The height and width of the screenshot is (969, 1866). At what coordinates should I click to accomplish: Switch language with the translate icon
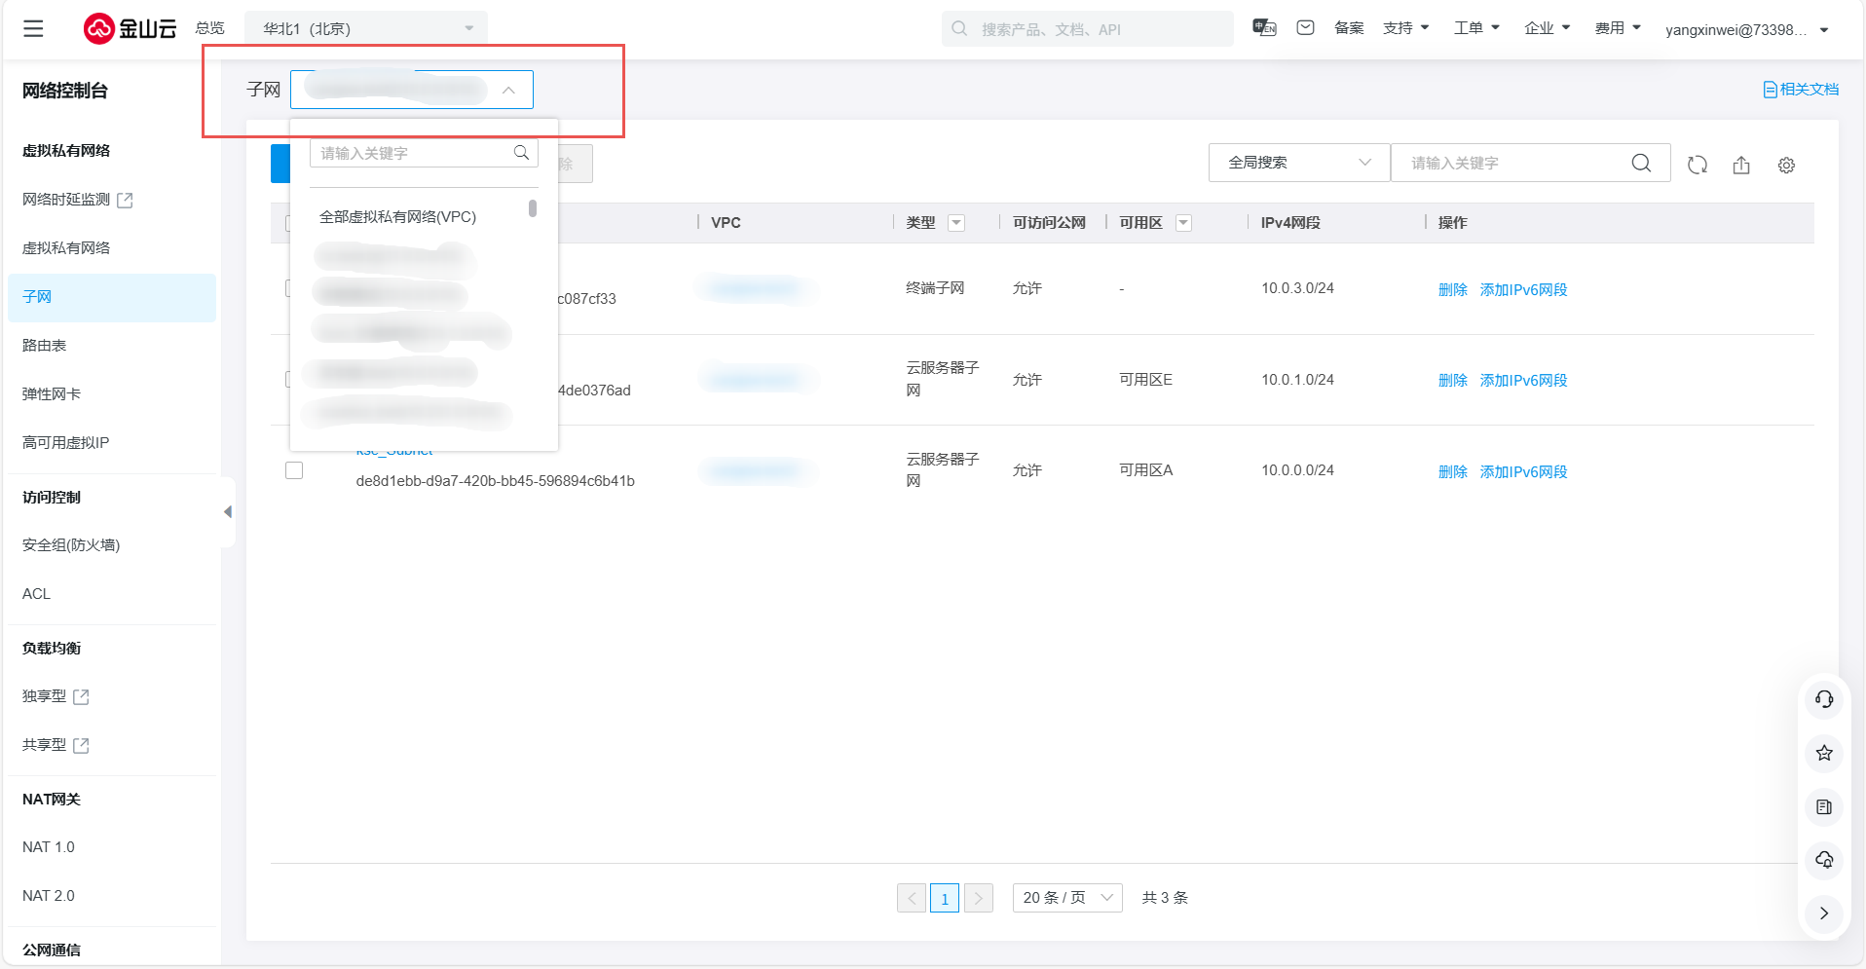tap(1264, 28)
